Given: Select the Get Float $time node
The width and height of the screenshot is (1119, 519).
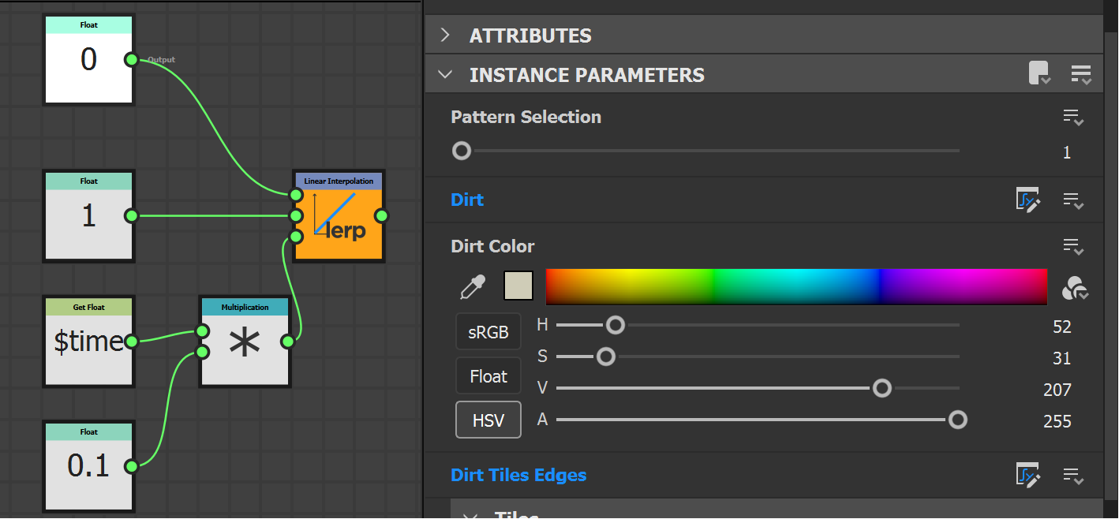Looking at the screenshot, I should [88, 342].
